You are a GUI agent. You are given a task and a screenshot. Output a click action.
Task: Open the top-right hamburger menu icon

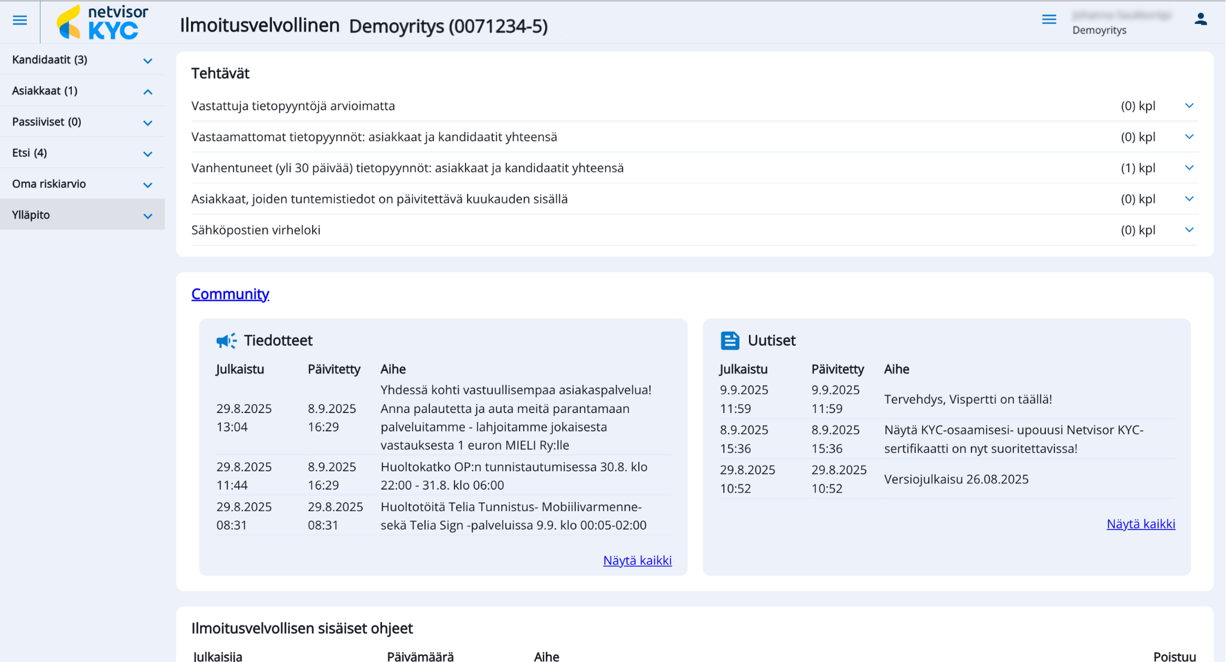(x=1049, y=20)
